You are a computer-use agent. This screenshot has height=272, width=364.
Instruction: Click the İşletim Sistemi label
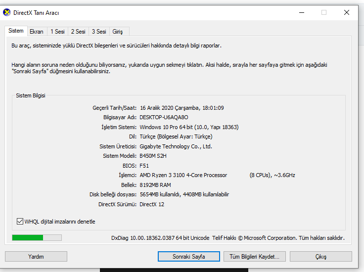[x=119, y=127]
